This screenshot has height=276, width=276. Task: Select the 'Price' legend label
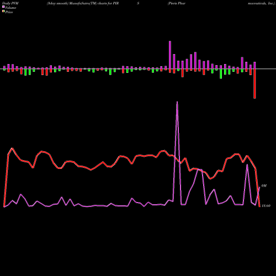click(9, 12)
